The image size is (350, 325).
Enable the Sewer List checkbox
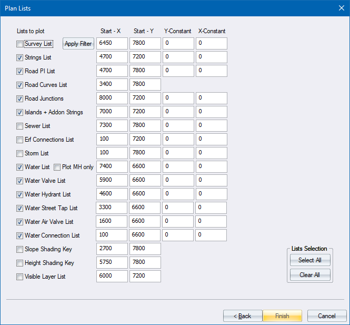[20, 126]
